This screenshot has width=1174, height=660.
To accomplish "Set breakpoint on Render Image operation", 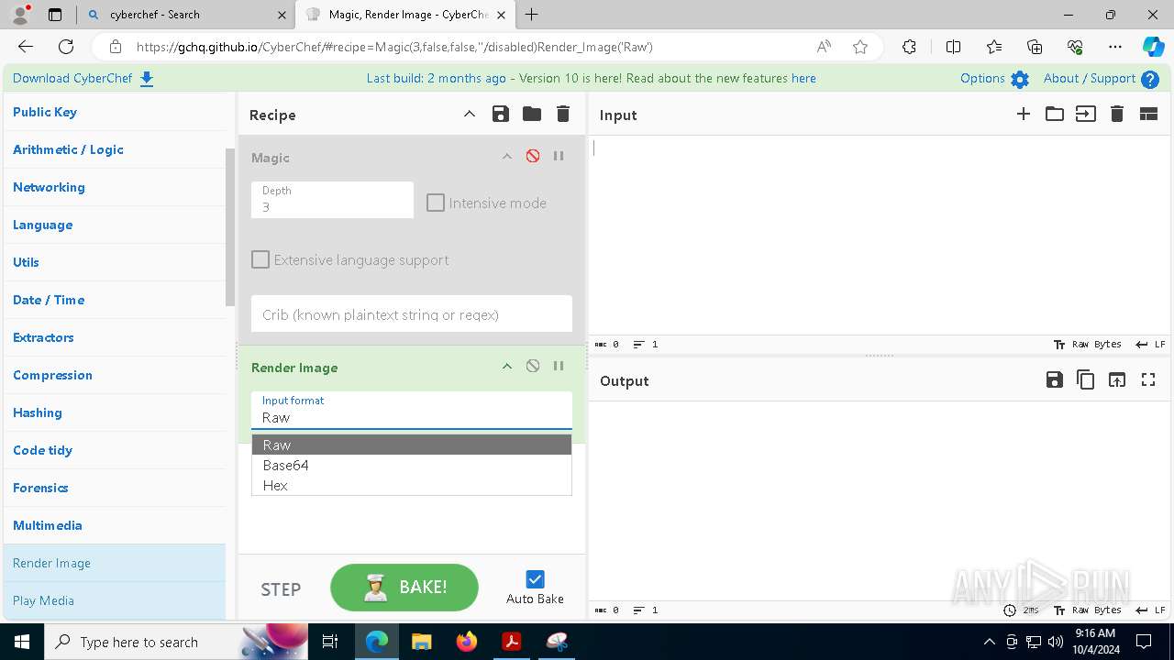I will tap(559, 366).
